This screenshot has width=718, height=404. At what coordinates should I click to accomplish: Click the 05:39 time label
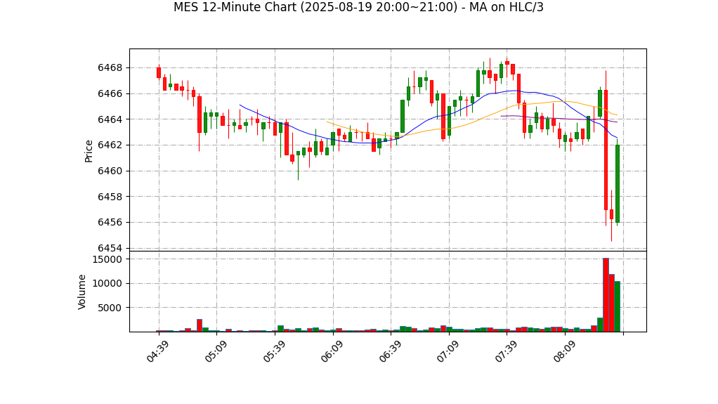click(x=274, y=352)
